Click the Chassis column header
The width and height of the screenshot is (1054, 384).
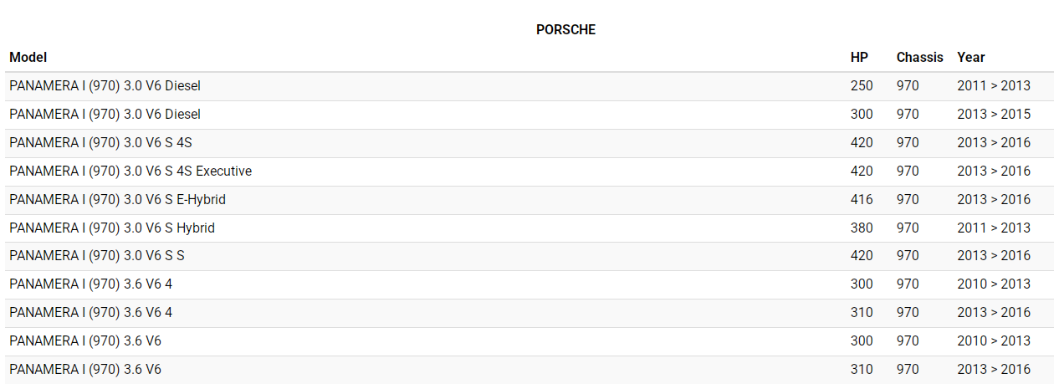[919, 58]
